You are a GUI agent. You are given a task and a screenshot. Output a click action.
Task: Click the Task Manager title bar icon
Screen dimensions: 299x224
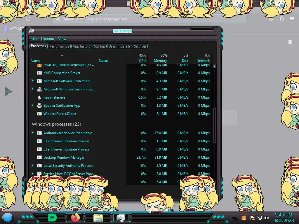32,31
